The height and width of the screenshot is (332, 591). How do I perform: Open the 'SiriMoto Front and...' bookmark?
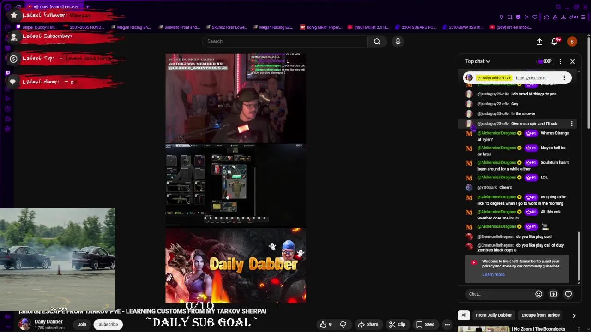[x=178, y=27]
